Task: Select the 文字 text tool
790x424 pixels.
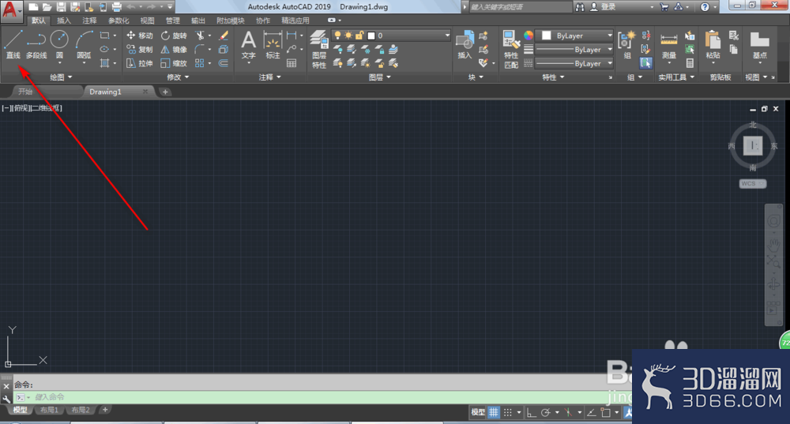Action: [248, 45]
